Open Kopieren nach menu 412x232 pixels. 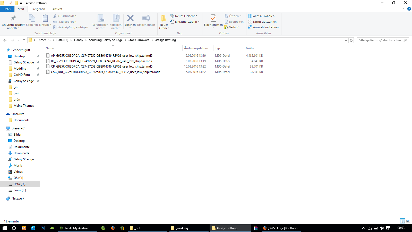pyautogui.click(x=116, y=22)
